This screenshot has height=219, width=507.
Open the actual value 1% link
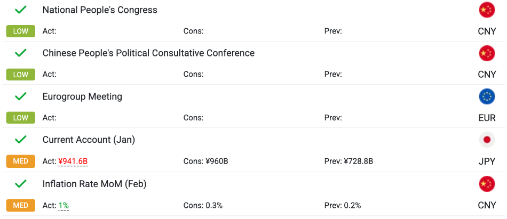(x=64, y=205)
